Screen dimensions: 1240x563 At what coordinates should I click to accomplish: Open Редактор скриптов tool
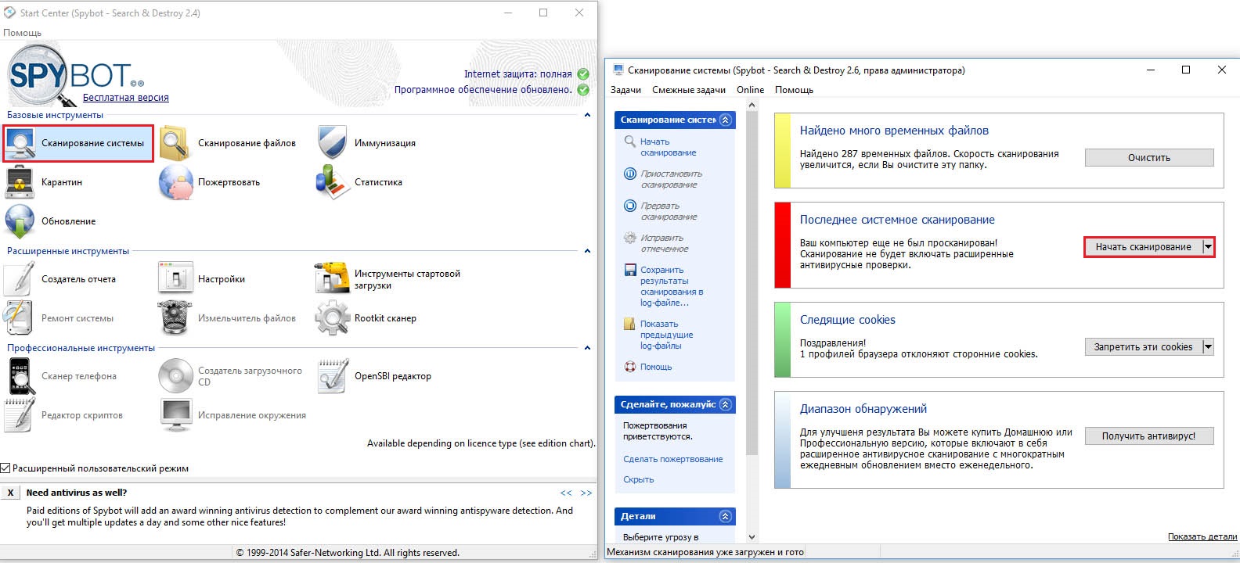64,415
